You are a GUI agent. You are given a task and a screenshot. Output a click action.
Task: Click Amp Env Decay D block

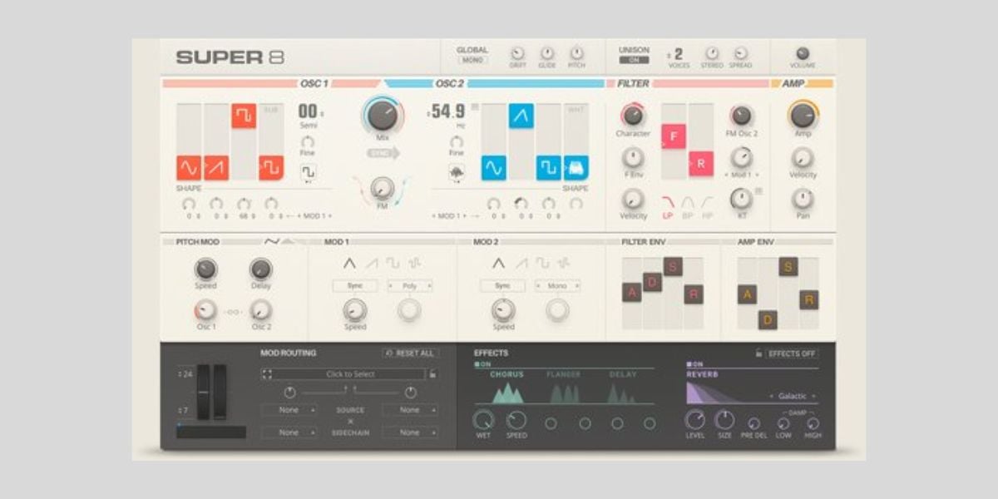768,319
